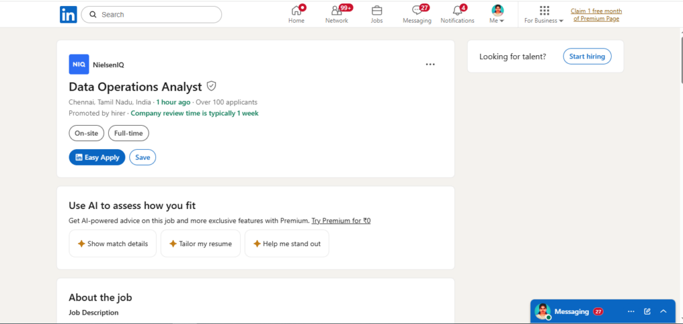
Task: Click the NielsenIQ company logo
Action: coord(79,65)
